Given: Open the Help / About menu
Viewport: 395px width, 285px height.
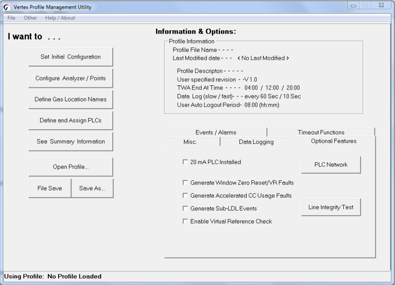Looking at the screenshot, I should click(59, 18).
